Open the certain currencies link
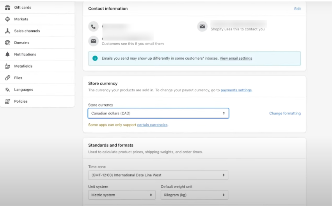The height and width of the screenshot is (206, 332). coord(152,125)
